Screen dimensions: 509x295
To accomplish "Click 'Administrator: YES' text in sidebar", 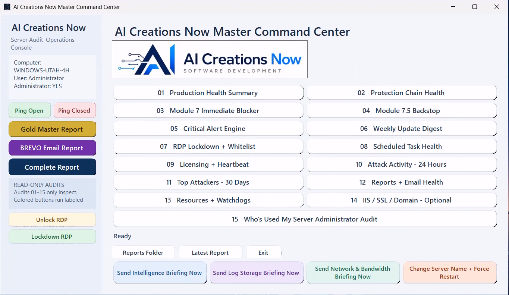I will (38, 86).
